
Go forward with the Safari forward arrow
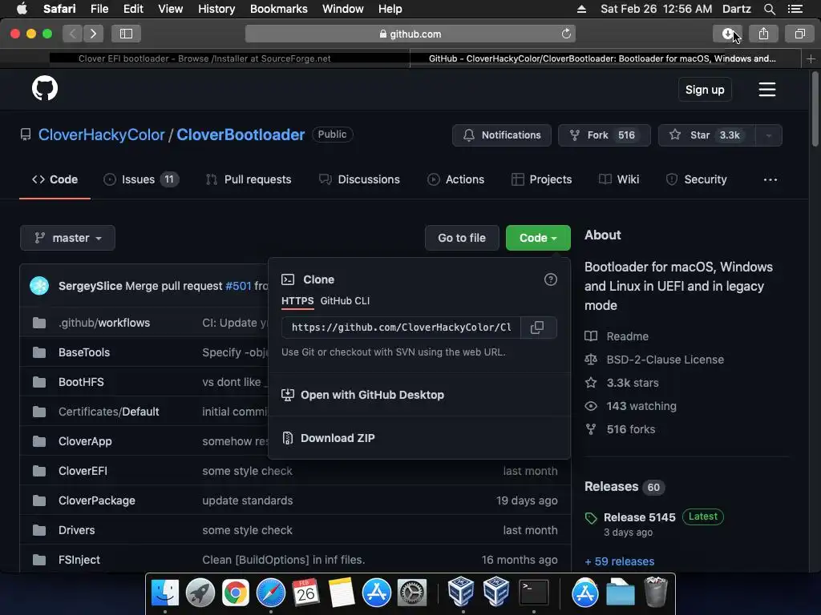tap(93, 34)
